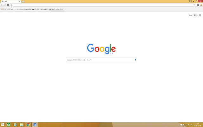Focus the Chrome address bar
The image size is (203, 127).
[103, 5]
